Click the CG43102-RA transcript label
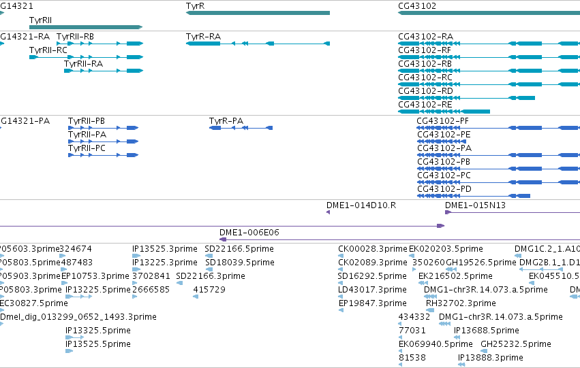The height and width of the screenshot is (368, 580). [426, 37]
